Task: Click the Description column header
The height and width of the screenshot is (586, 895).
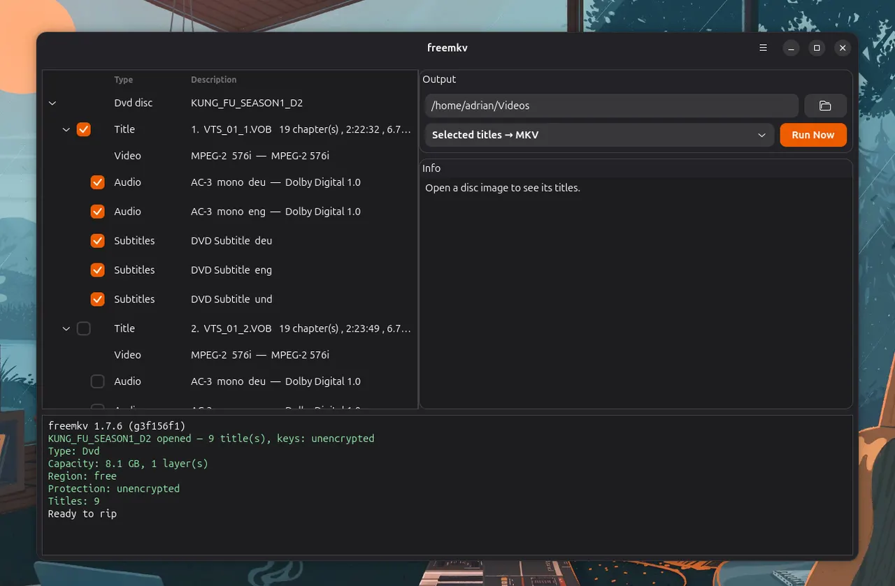Action: (214, 80)
